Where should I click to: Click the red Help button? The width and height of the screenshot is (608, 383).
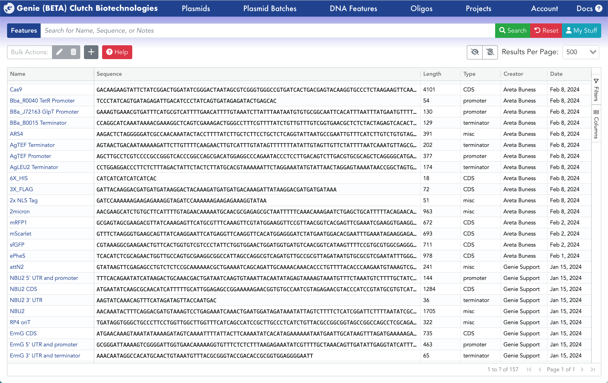tap(117, 52)
